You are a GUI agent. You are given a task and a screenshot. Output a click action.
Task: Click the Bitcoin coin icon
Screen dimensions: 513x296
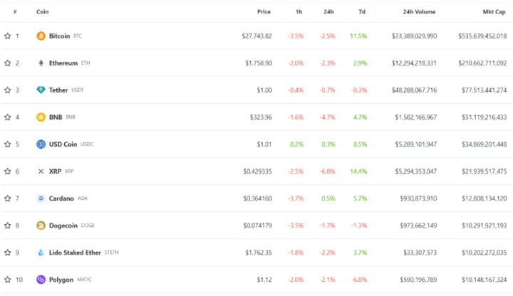(41, 36)
